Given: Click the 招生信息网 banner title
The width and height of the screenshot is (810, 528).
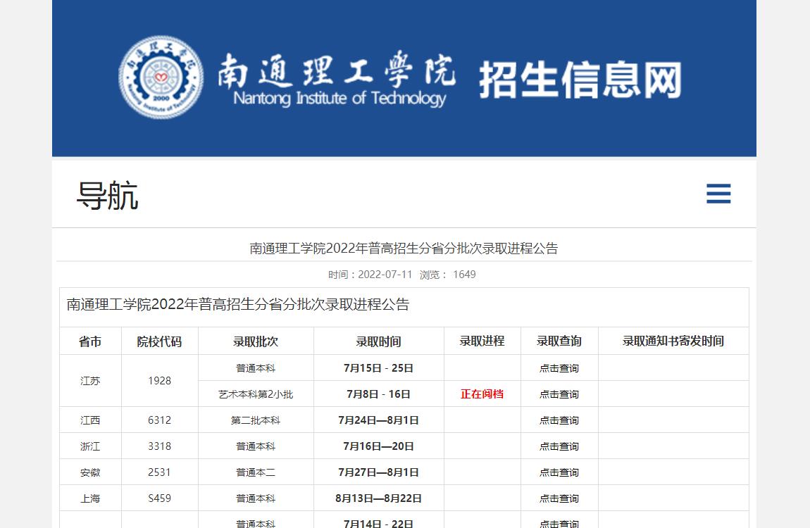Looking at the screenshot, I should (x=580, y=80).
